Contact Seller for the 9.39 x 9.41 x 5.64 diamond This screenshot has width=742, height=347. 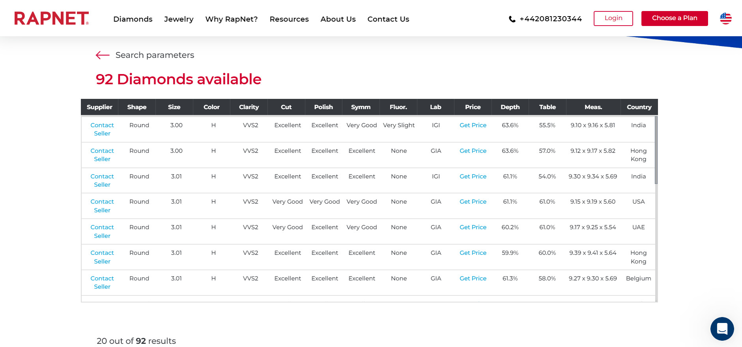(x=102, y=257)
